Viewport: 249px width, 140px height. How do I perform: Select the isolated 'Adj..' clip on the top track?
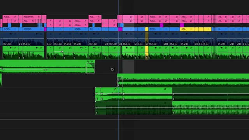click(x=95, y=17)
